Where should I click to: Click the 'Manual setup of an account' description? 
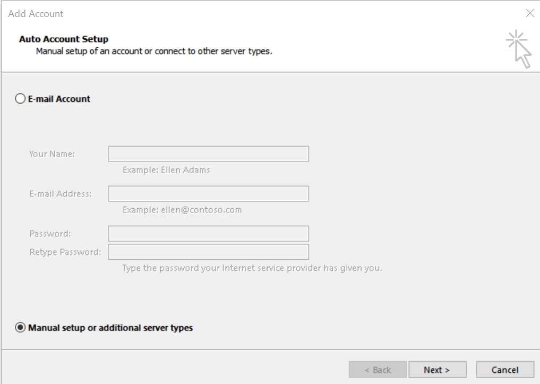[154, 52]
